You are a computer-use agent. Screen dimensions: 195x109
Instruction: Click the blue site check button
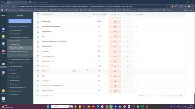18,21
